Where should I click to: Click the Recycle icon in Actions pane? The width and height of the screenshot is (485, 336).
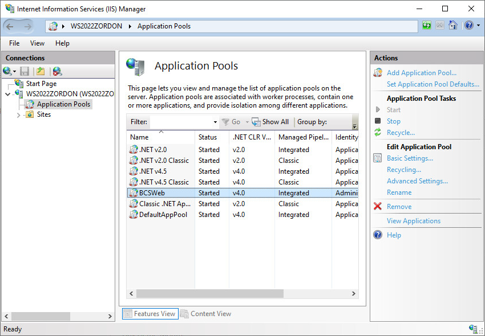[x=378, y=133]
